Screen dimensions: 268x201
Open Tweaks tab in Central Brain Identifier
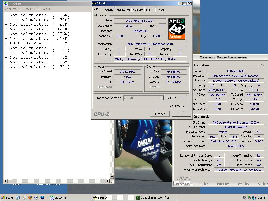(243, 184)
